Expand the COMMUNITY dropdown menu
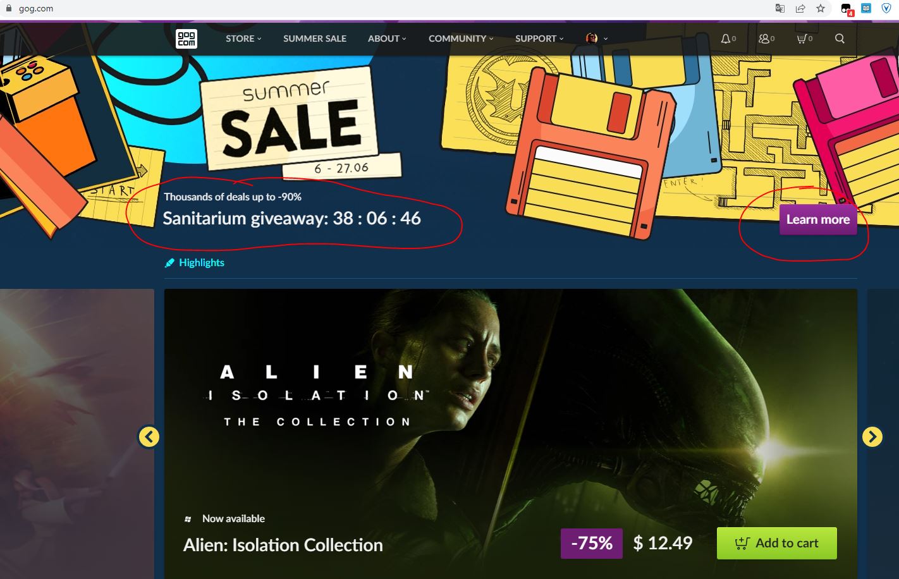This screenshot has height=579, width=899. point(461,39)
